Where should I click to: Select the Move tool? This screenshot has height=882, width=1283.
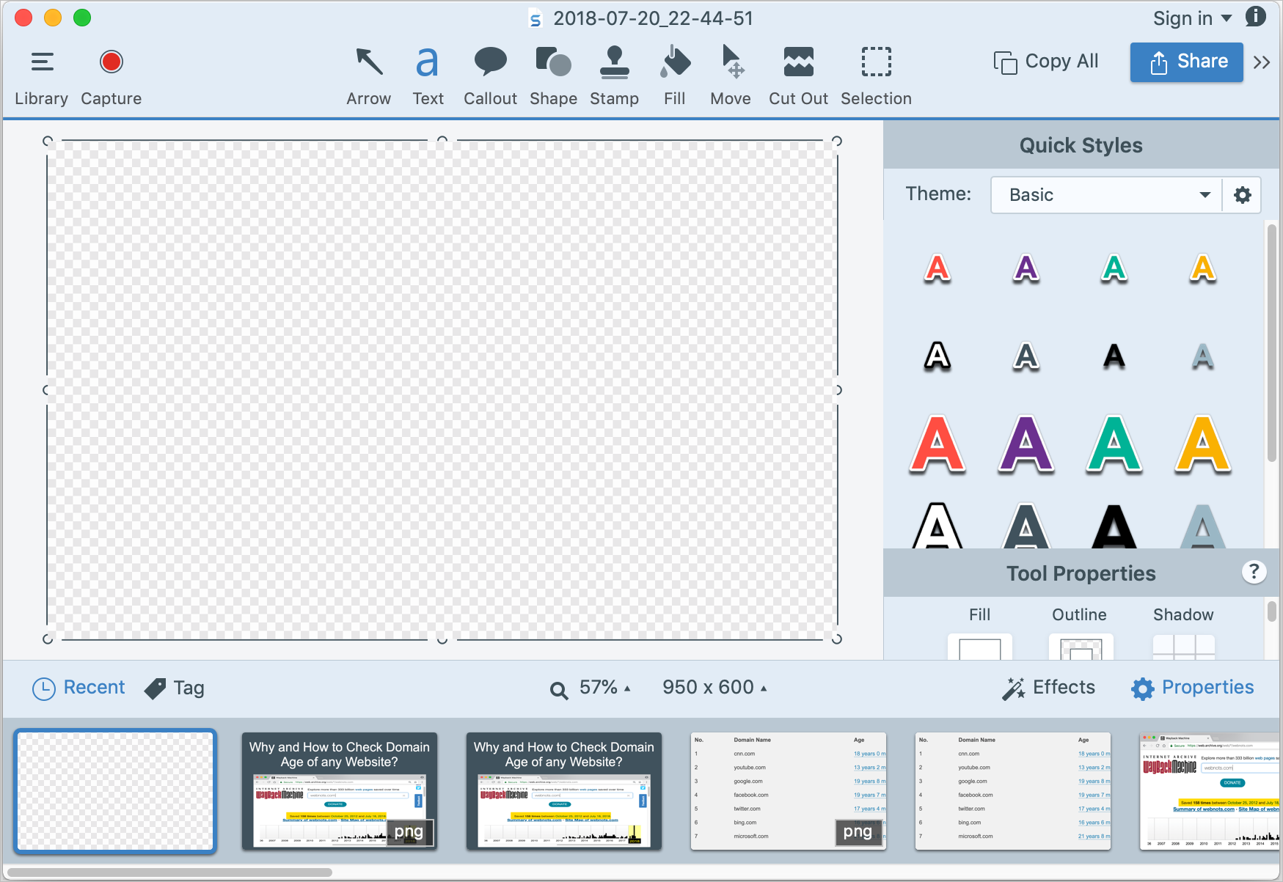730,73
